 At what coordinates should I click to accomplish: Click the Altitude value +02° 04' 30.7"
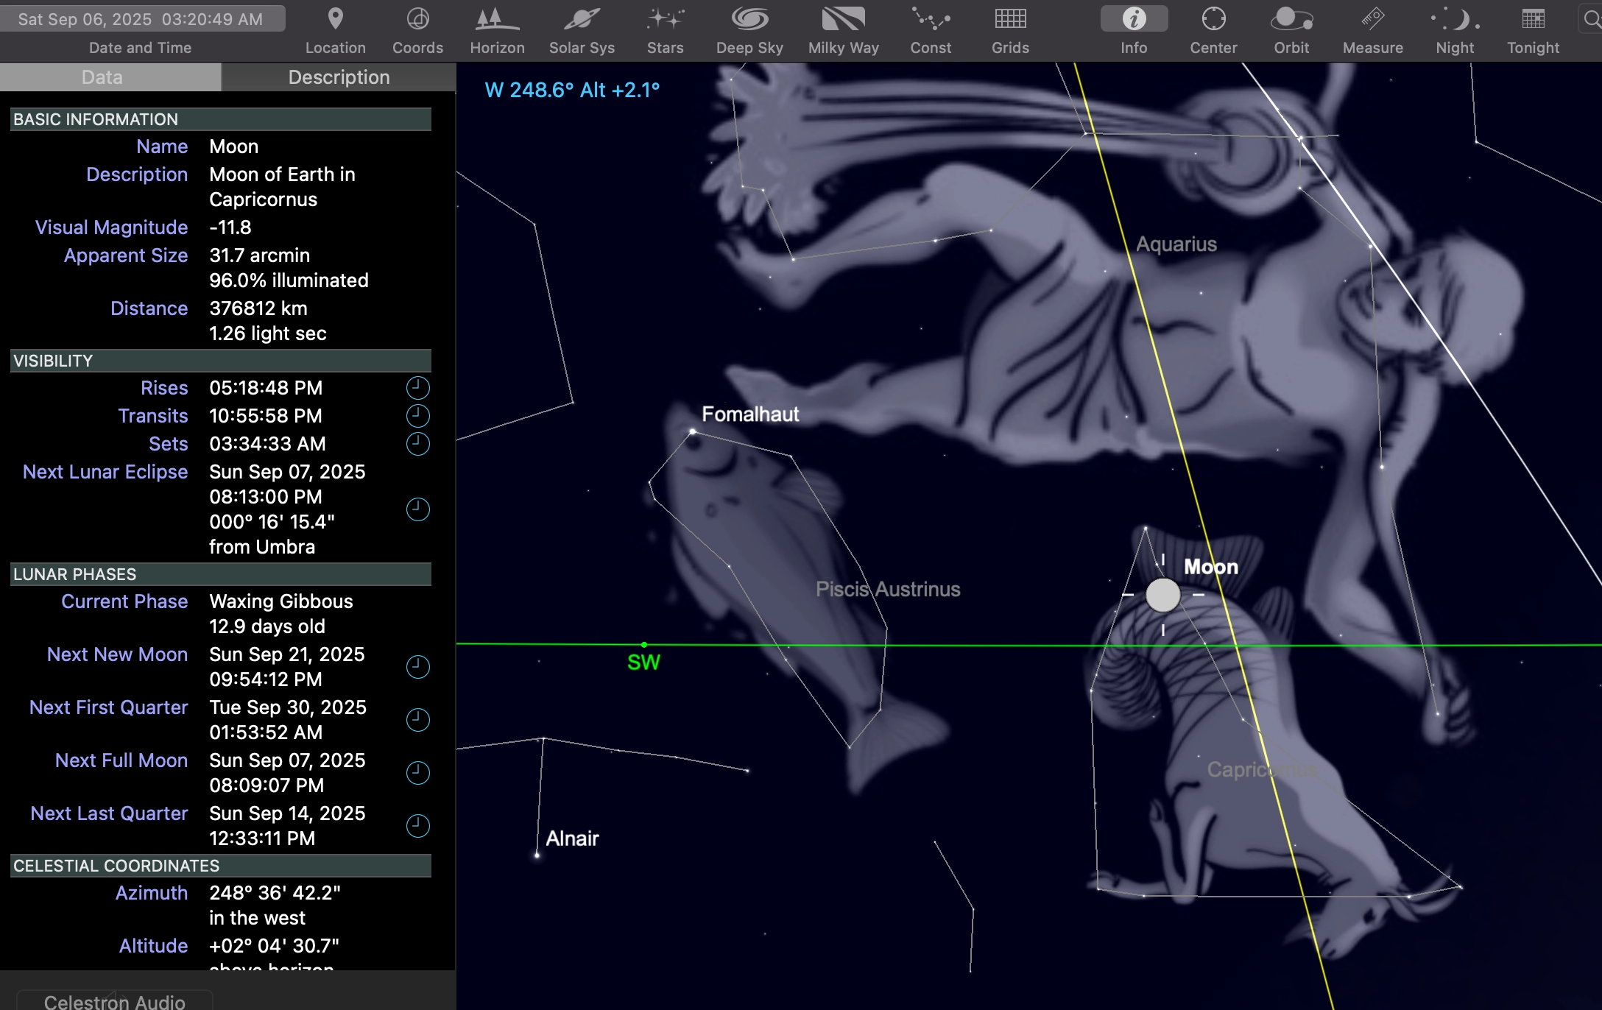275,946
